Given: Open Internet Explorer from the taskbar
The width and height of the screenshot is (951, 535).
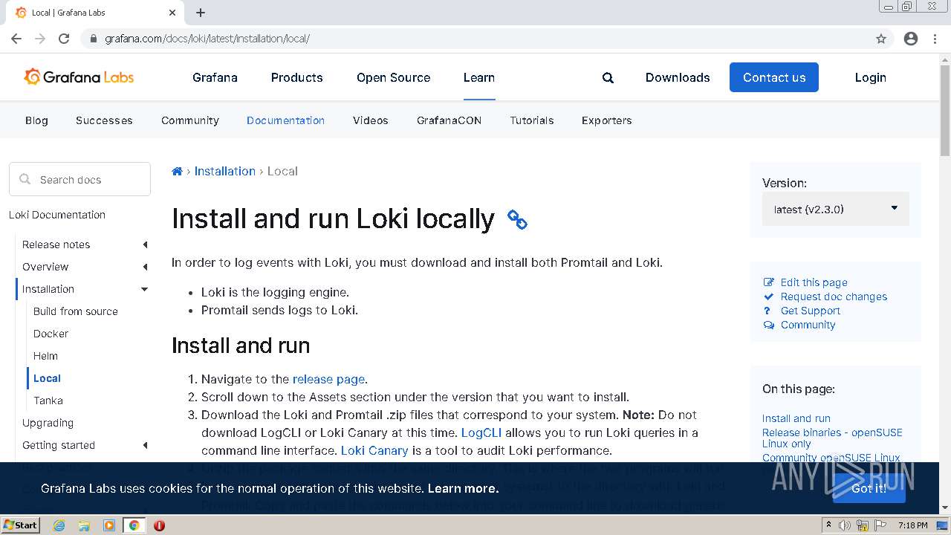Looking at the screenshot, I should [x=59, y=525].
